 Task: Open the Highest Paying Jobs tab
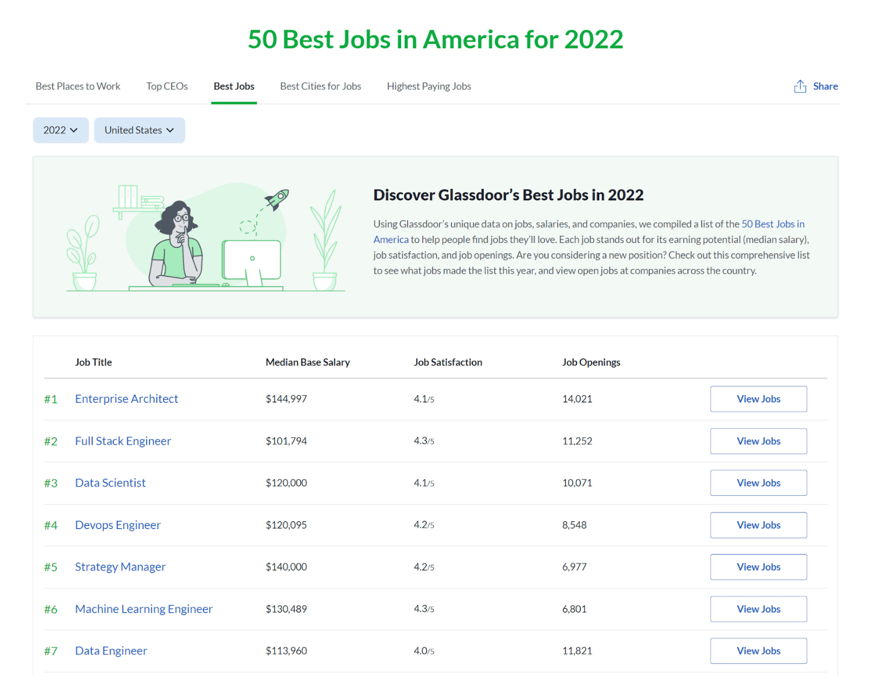click(428, 86)
